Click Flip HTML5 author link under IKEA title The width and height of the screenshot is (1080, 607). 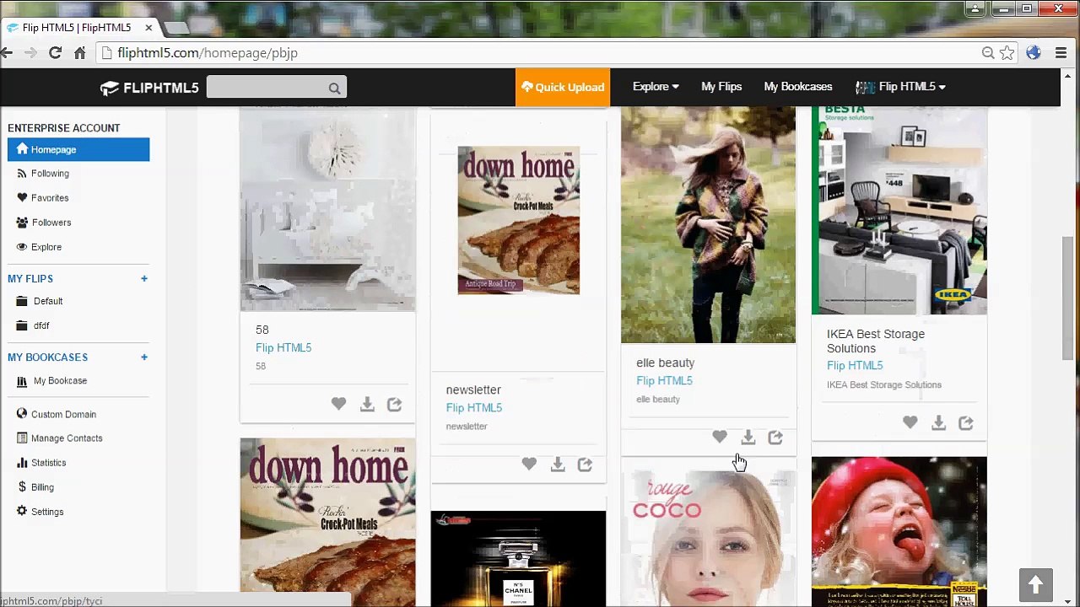point(855,366)
